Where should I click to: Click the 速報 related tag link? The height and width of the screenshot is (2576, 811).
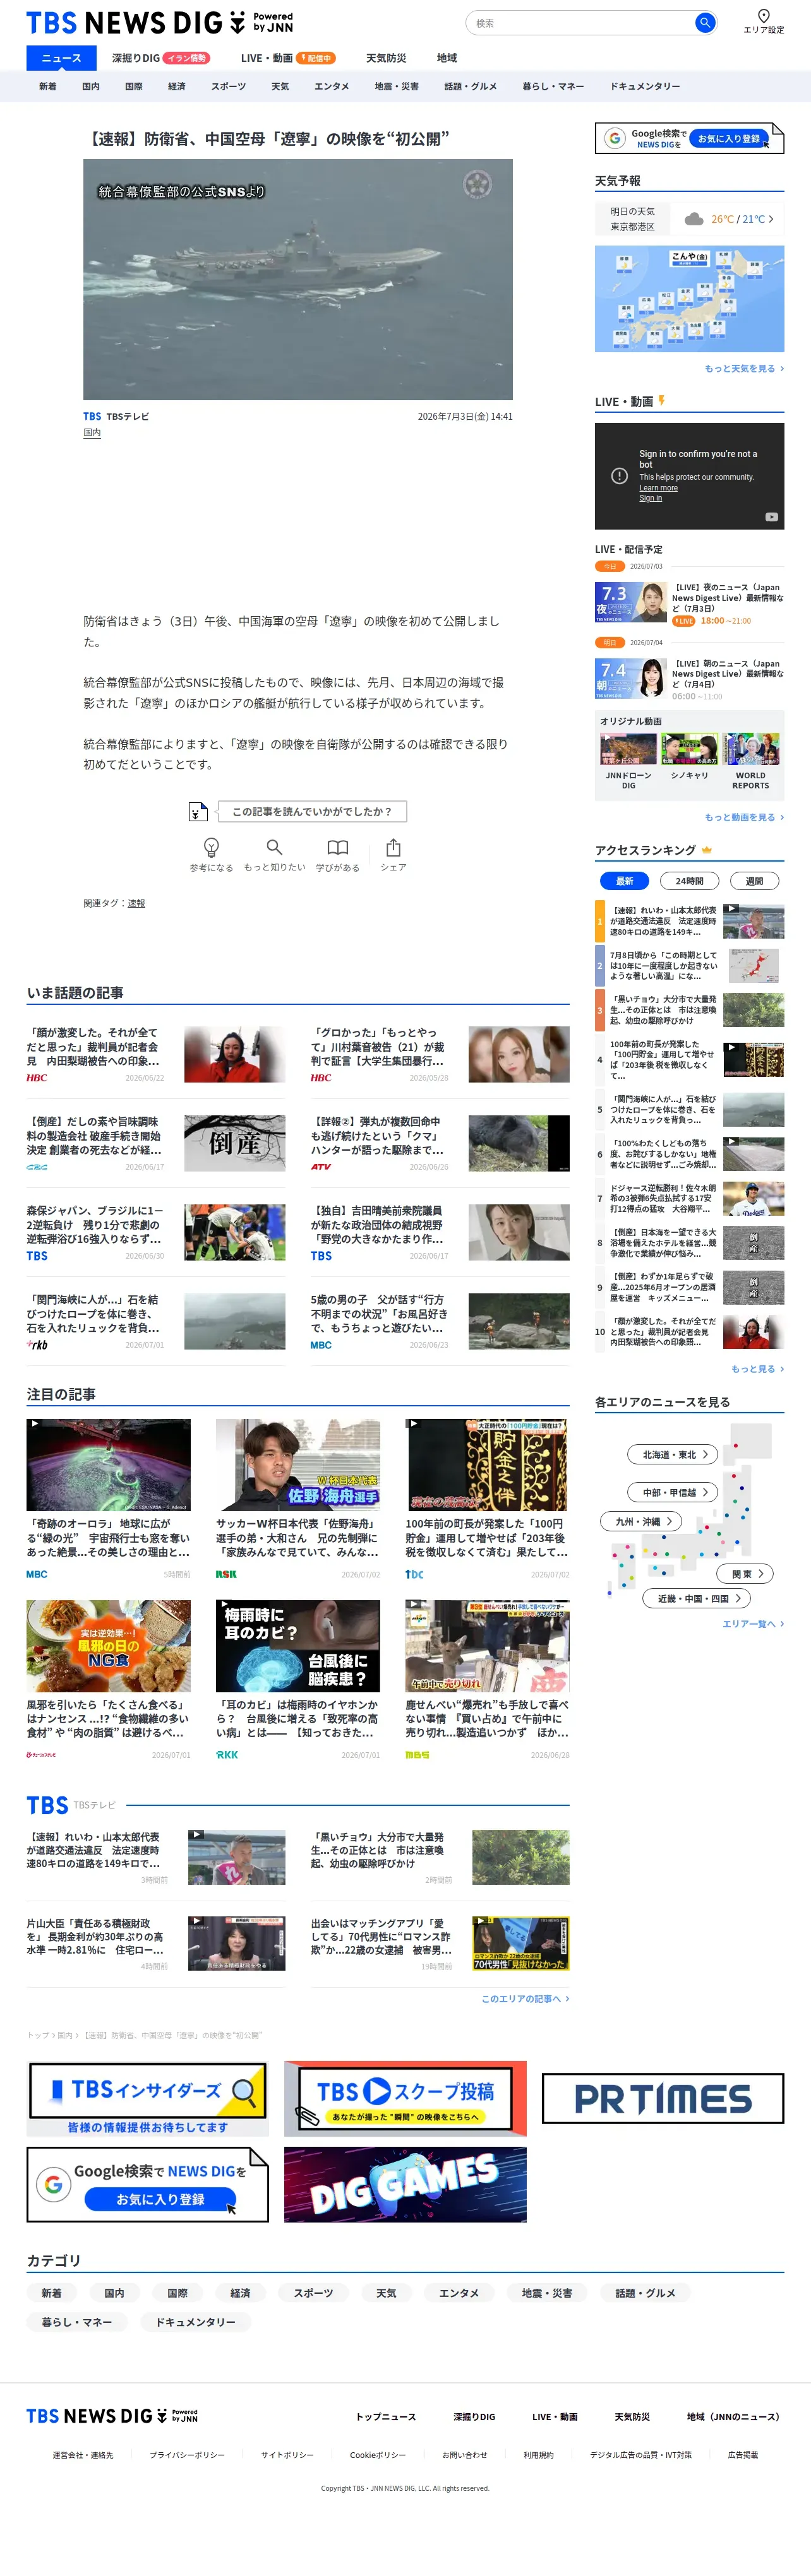click(136, 903)
